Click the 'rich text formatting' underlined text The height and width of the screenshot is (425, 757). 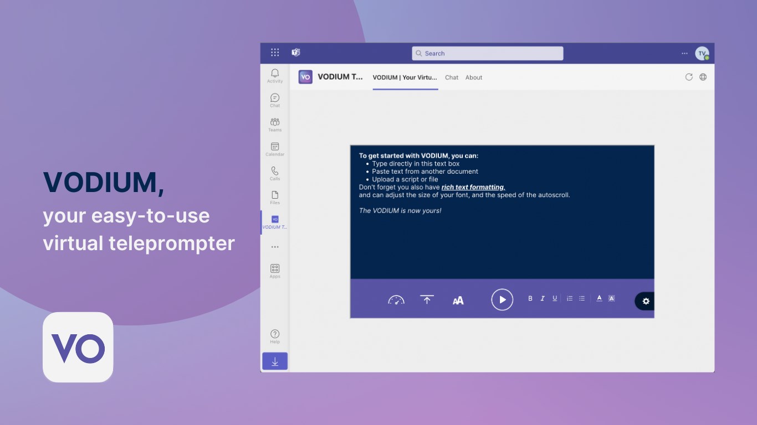473,187
